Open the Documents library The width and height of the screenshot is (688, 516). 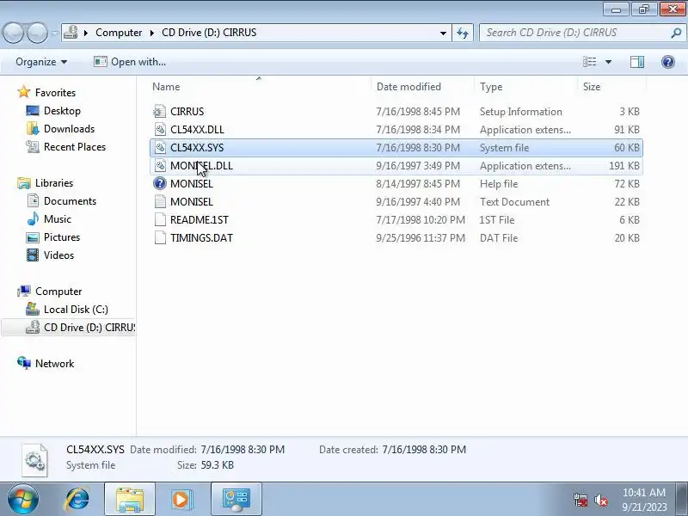[70, 200]
